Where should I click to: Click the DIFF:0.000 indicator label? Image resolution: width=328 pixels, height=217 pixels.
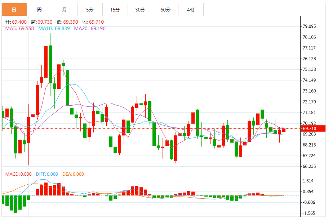coord(47,174)
